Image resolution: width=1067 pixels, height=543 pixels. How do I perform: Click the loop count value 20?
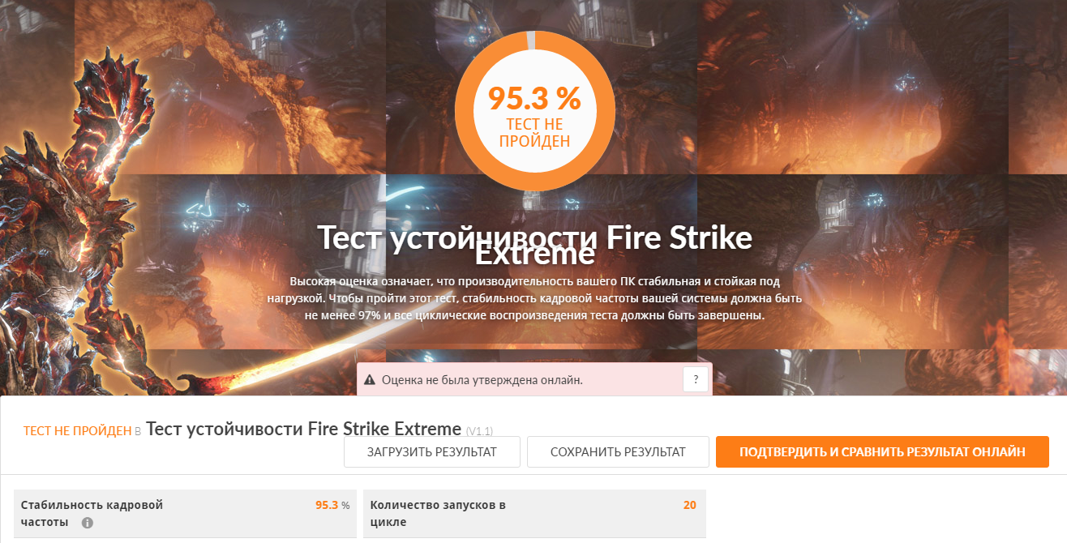[689, 505]
